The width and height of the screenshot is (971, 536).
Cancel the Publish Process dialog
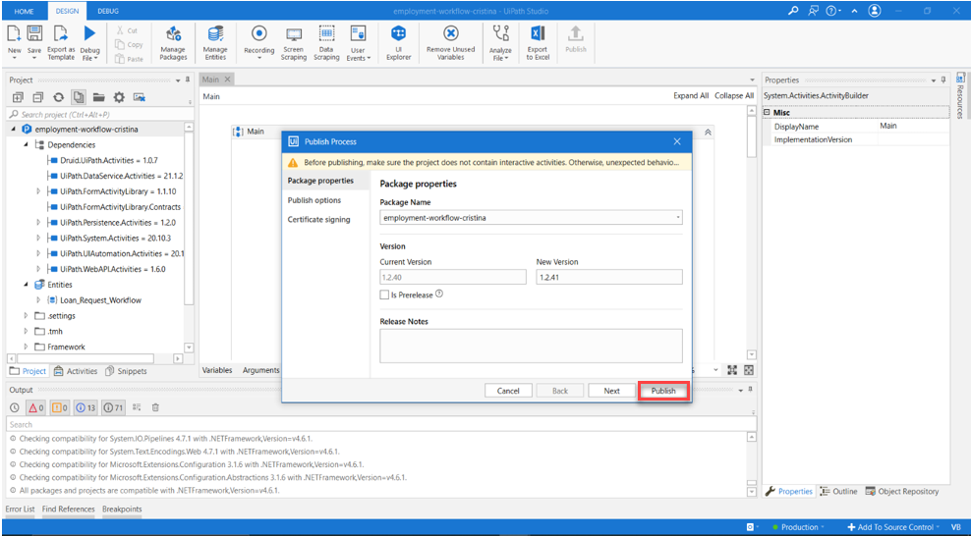508,391
